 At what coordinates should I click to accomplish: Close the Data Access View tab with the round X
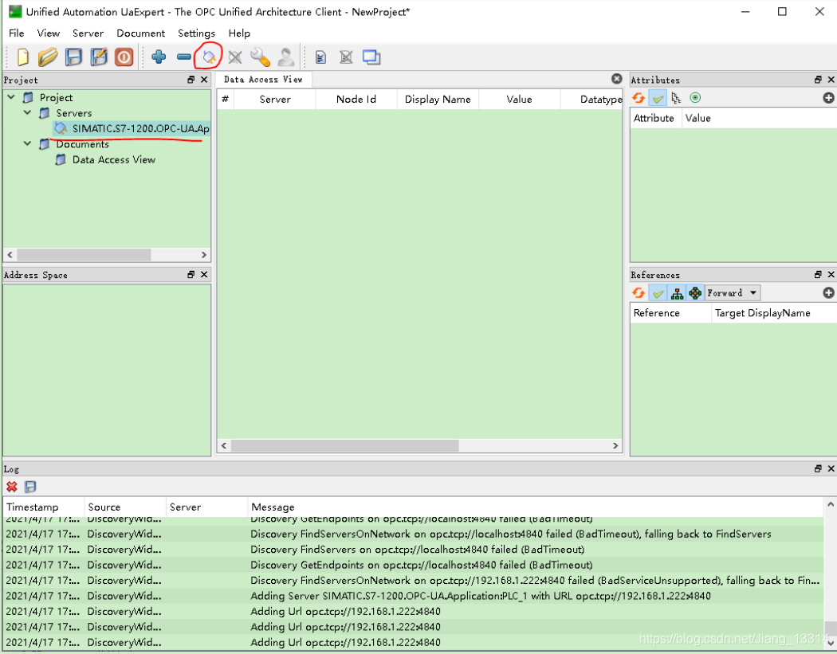tap(616, 79)
